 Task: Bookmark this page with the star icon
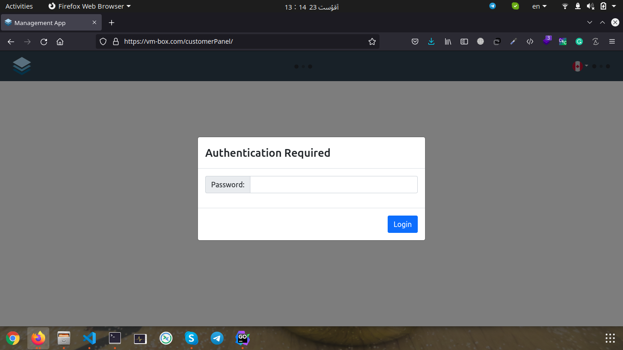click(x=372, y=41)
